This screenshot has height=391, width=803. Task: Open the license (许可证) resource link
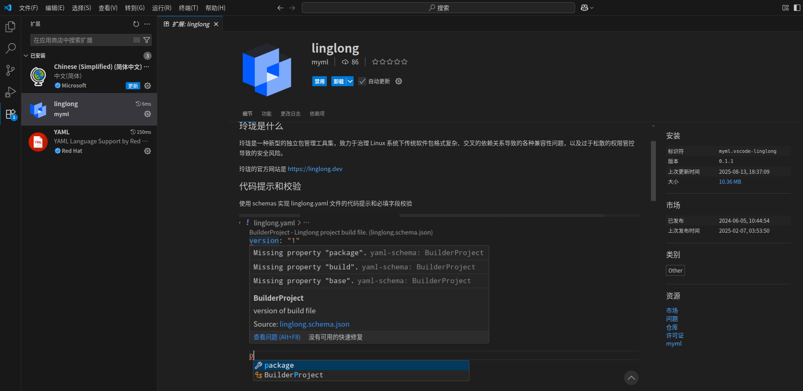tap(675, 335)
